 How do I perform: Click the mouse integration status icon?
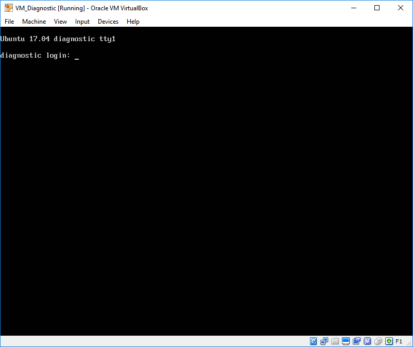coord(378,341)
